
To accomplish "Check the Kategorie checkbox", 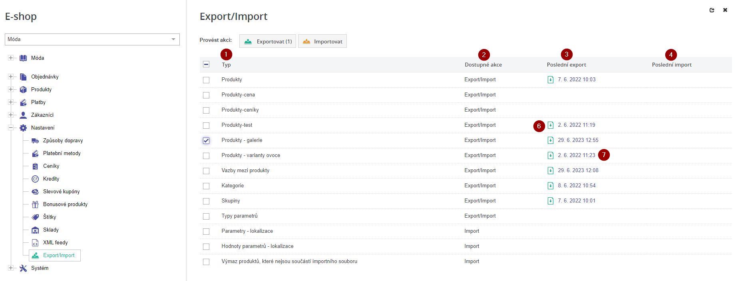I will [x=206, y=186].
